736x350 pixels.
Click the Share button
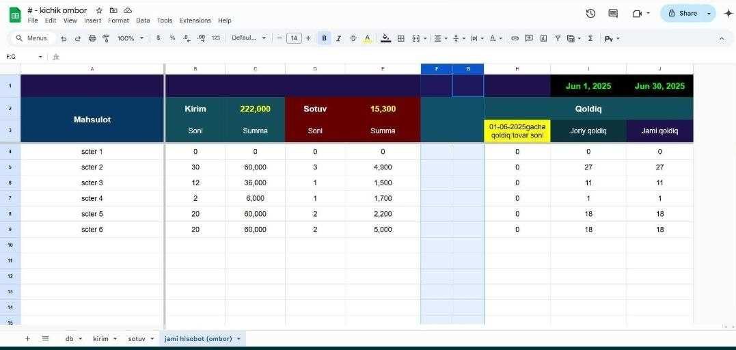click(683, 14)
